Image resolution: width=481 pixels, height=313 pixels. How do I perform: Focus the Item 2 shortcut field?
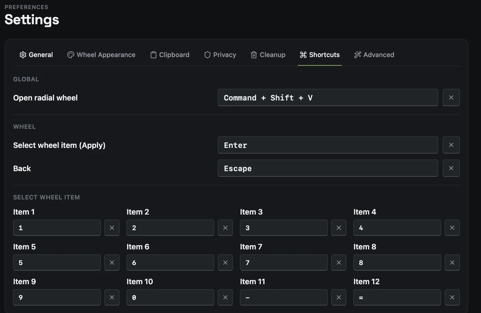coord(170,228)
